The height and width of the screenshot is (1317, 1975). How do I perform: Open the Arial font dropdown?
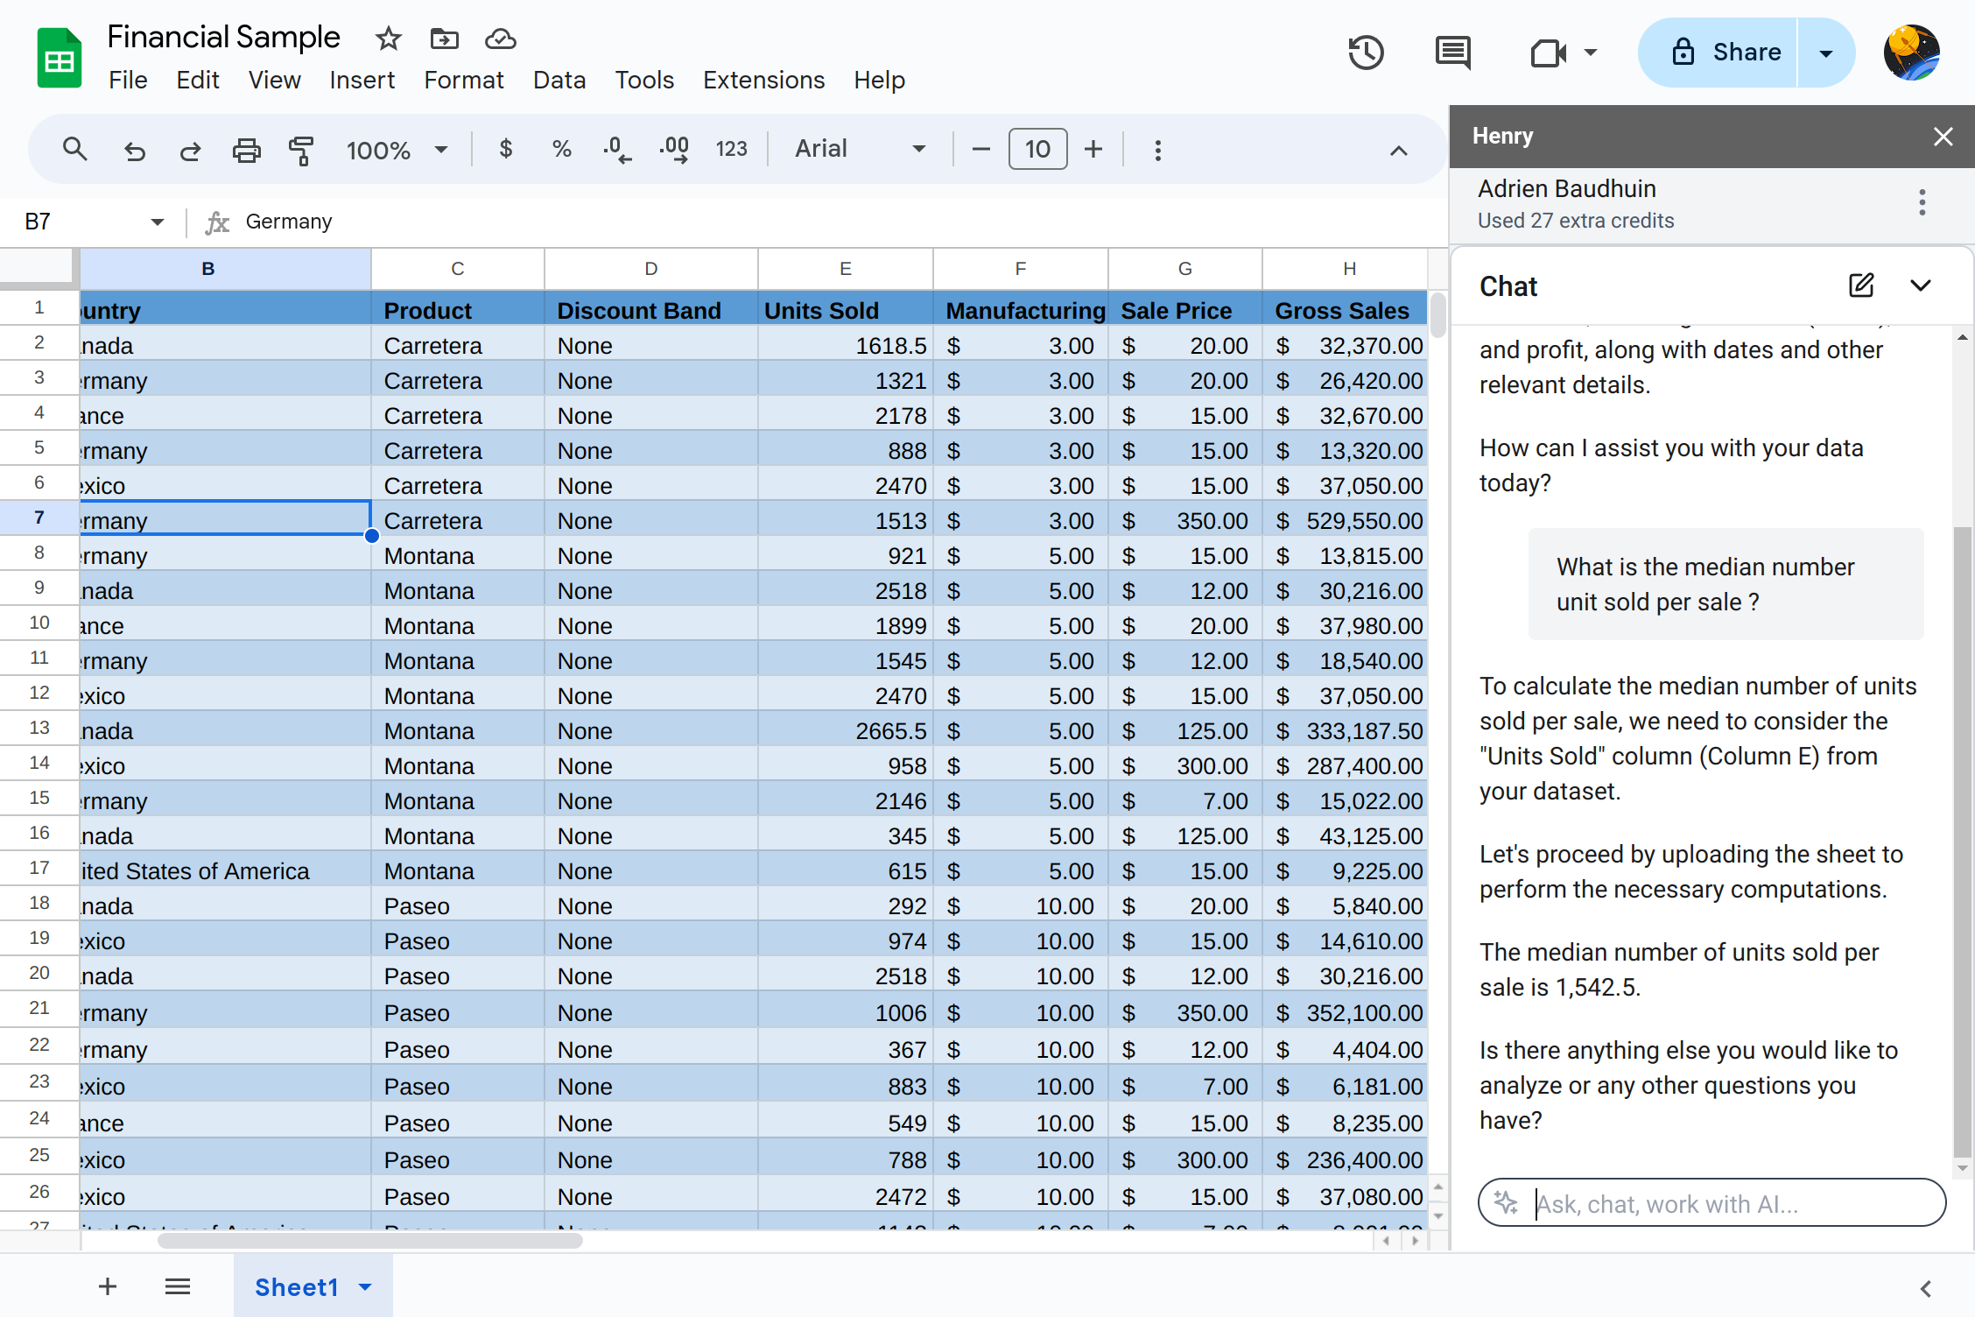859,149
